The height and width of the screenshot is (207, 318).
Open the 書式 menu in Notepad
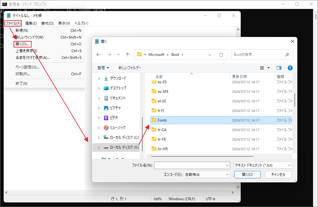pyautogui.click(x=47, y=23)
